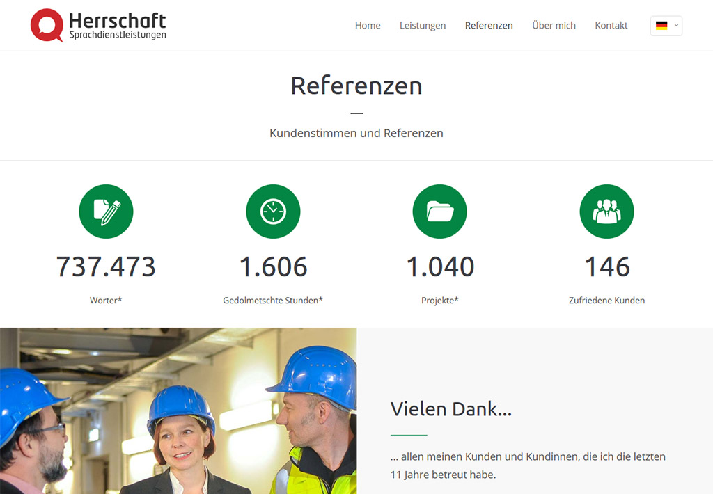
Task: Click the German flag icon
Action: [x=661, y=26]
